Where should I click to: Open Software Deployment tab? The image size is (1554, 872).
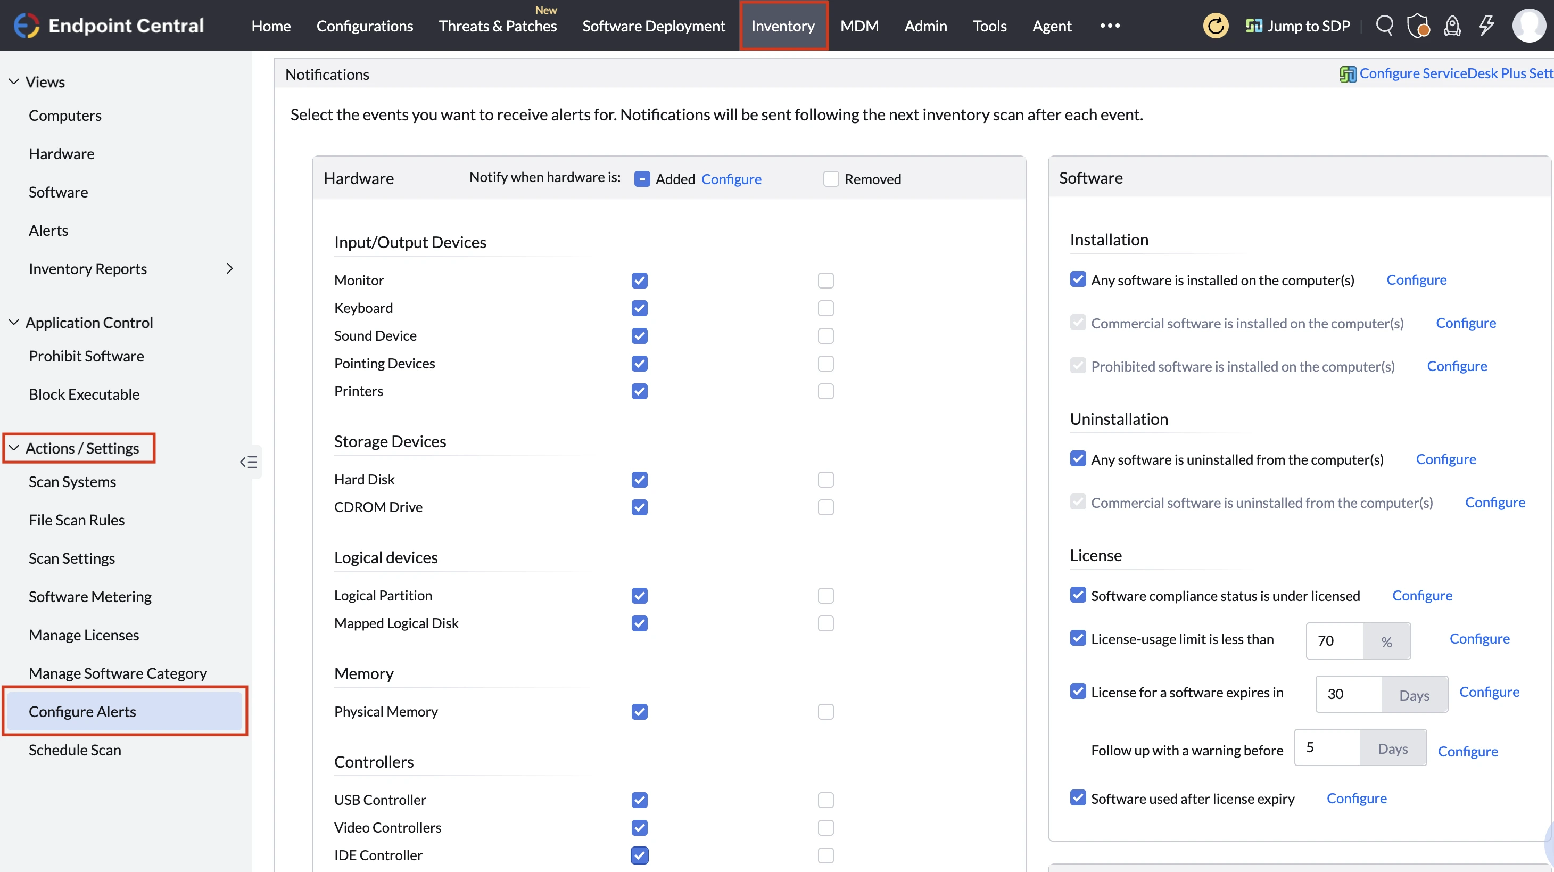[654, 26]
